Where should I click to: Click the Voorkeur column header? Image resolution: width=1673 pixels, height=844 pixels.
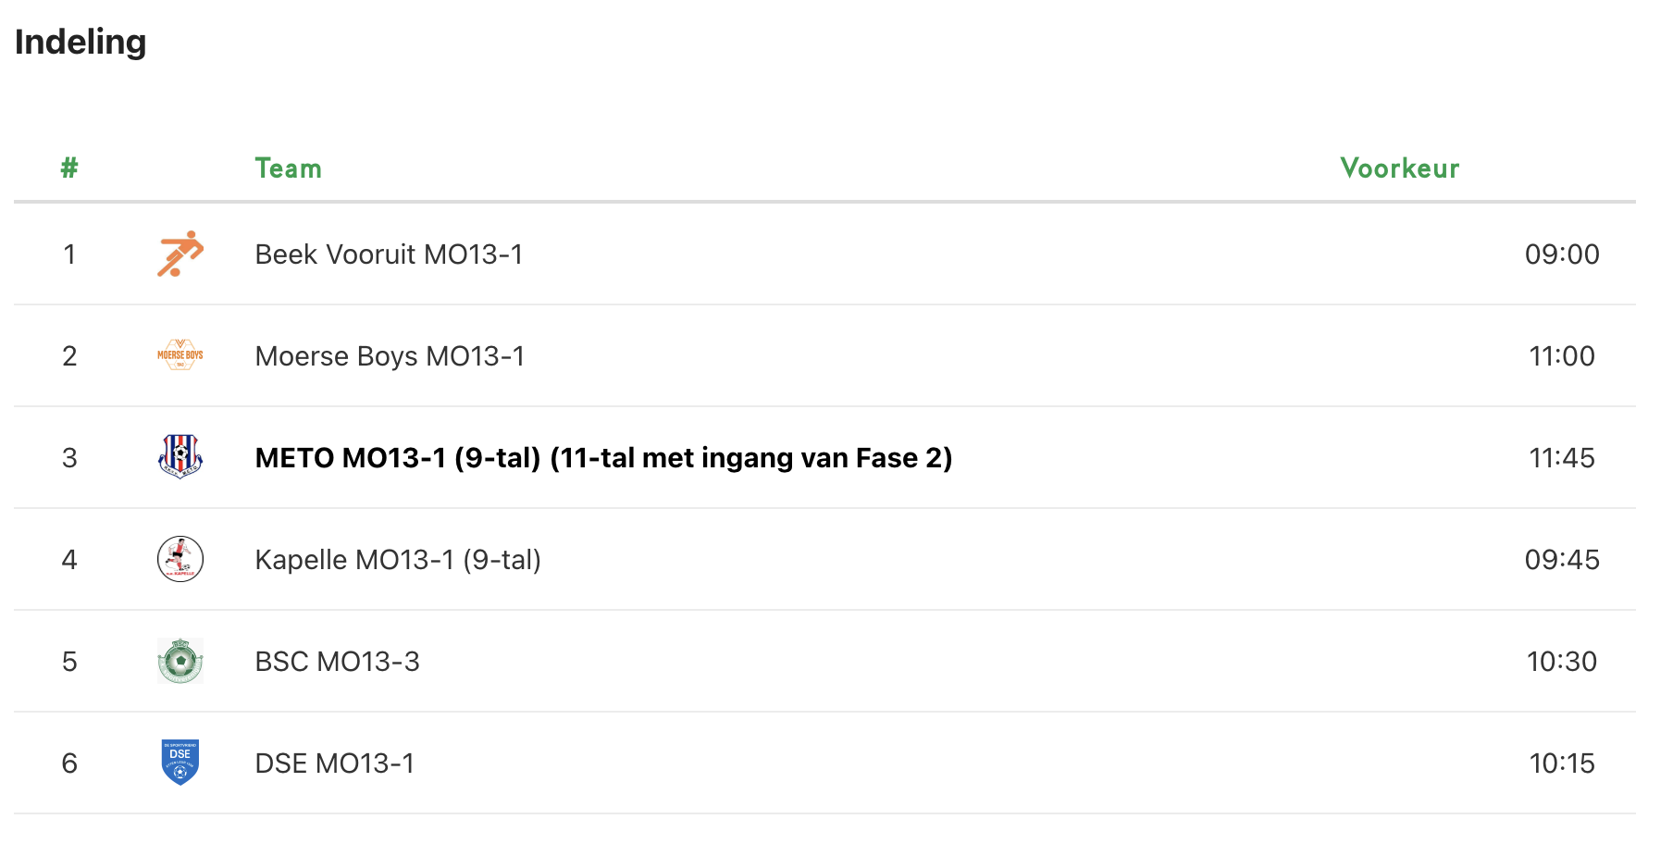(x=1399, y=168)
